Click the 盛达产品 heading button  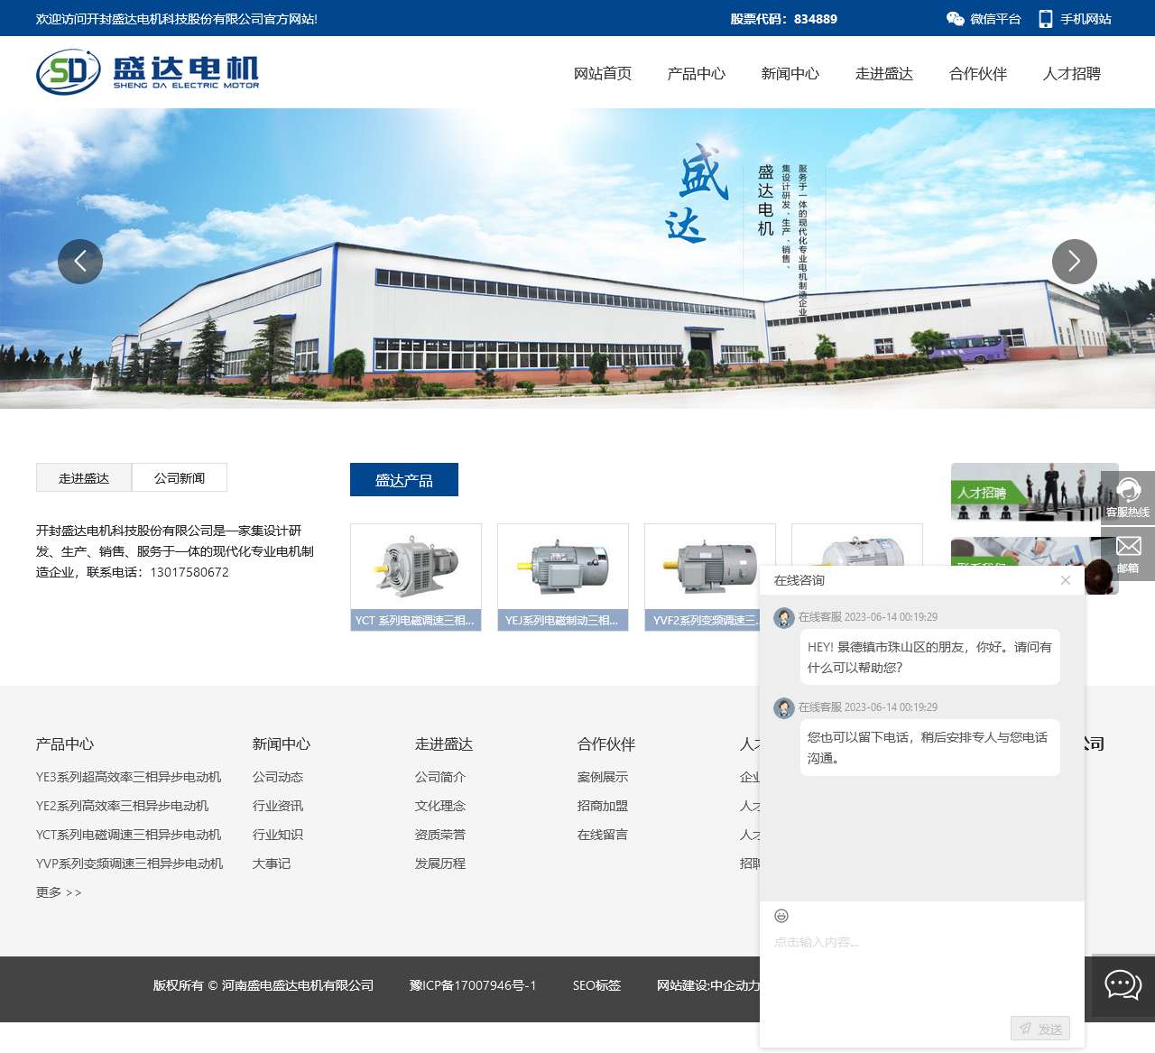point(404,480)
